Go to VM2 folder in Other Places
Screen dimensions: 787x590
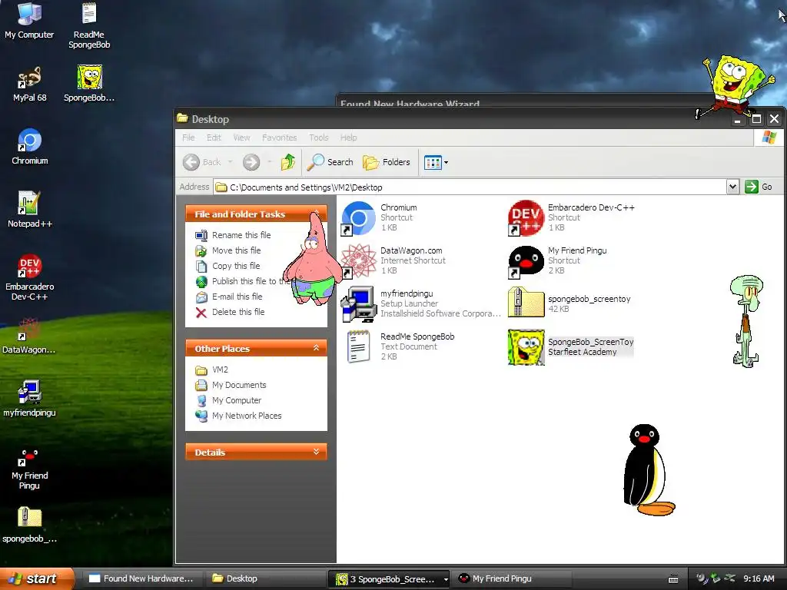(220, 370)
